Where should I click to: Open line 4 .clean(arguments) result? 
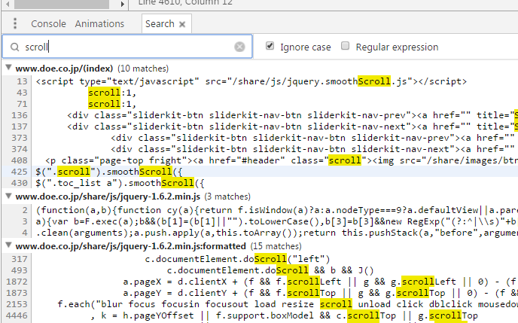pyautogui.click(x=277, y=233)
